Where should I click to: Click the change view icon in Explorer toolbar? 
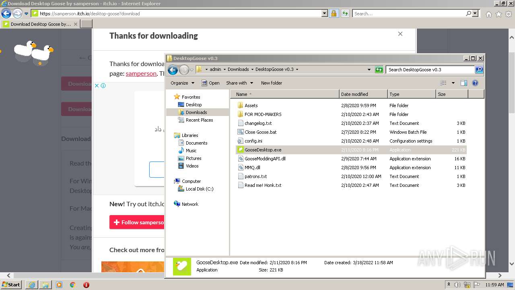pyautogui.click(x=443, y=83)
